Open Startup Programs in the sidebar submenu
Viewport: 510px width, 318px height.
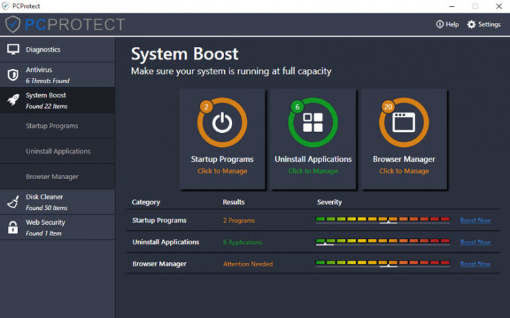(x=57, y=126)
